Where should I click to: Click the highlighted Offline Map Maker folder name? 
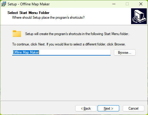pos(26,52)
